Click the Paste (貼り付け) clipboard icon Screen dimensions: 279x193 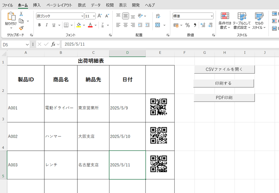[x=11, y=16]
